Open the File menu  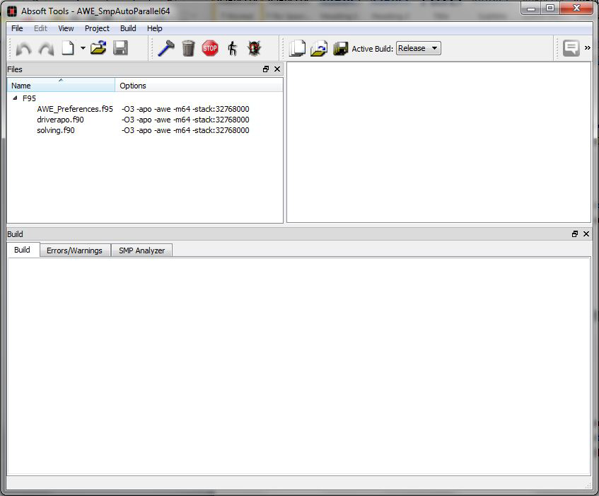click(17, 28)
